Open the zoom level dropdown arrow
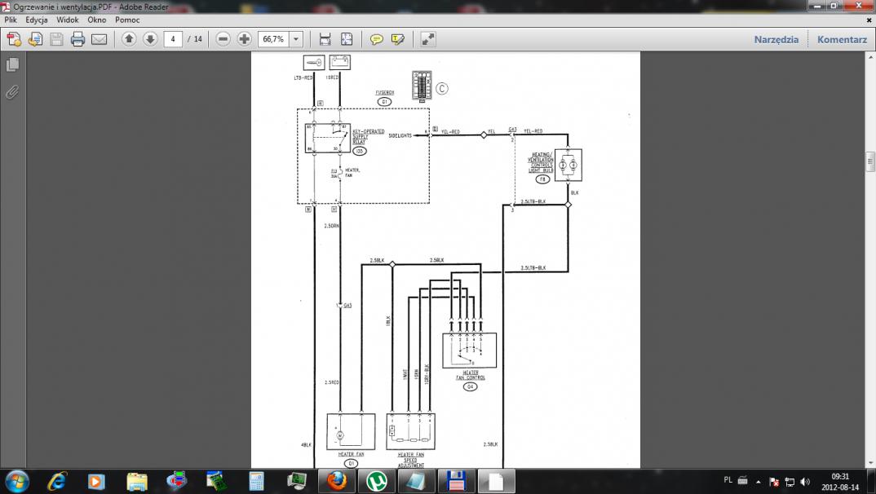The width and height of the screenshot is (876, 494). (x=295, y=39)
